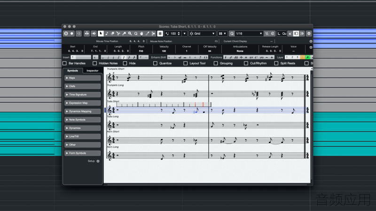Image resolution: width=376 pixels, height=211 pixels.
Task: Switch to the Symbols tab
Action: (73, 71)
